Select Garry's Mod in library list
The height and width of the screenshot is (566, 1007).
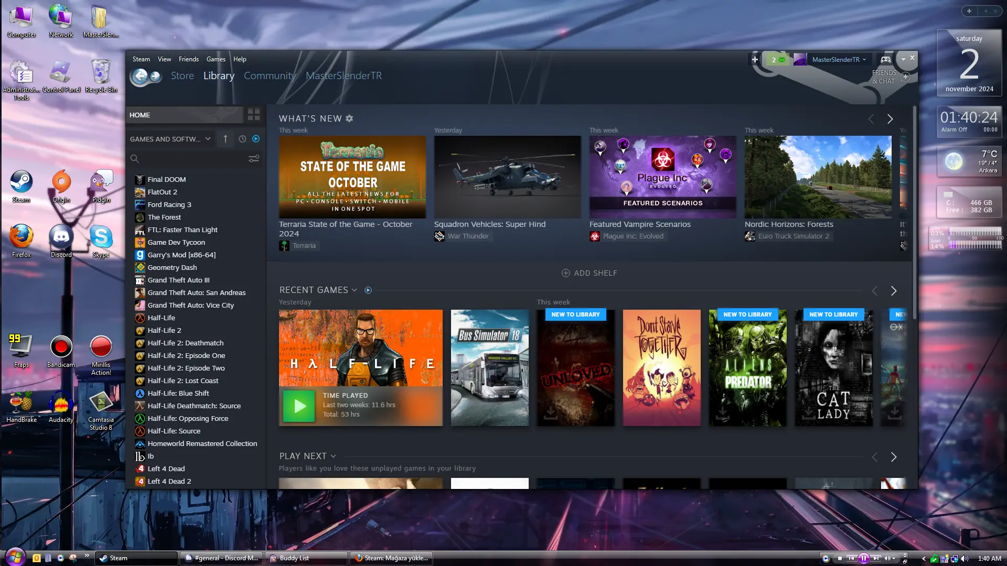181,255
